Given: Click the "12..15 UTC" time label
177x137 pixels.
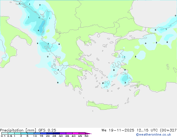Looking at the screenshot, I should click(147, 130).
